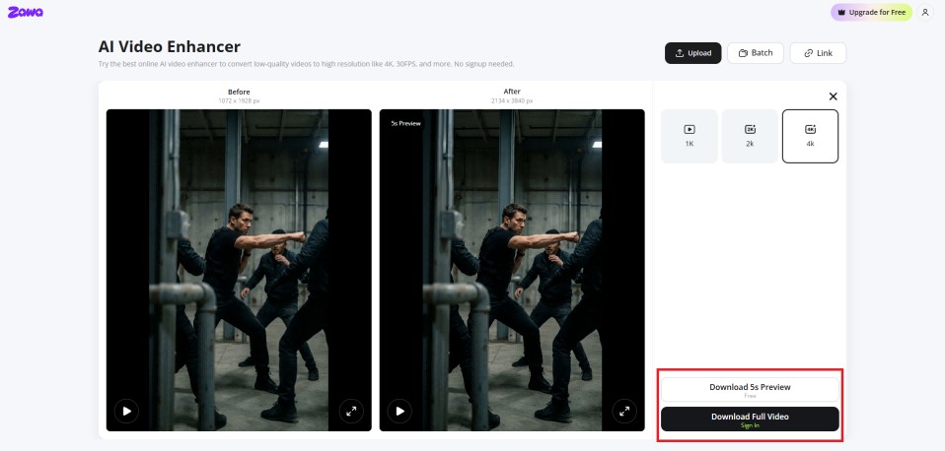The height and width of the screenshot is (451, 945).
Task: Click Download 5s Preview button
Action: 750,390
